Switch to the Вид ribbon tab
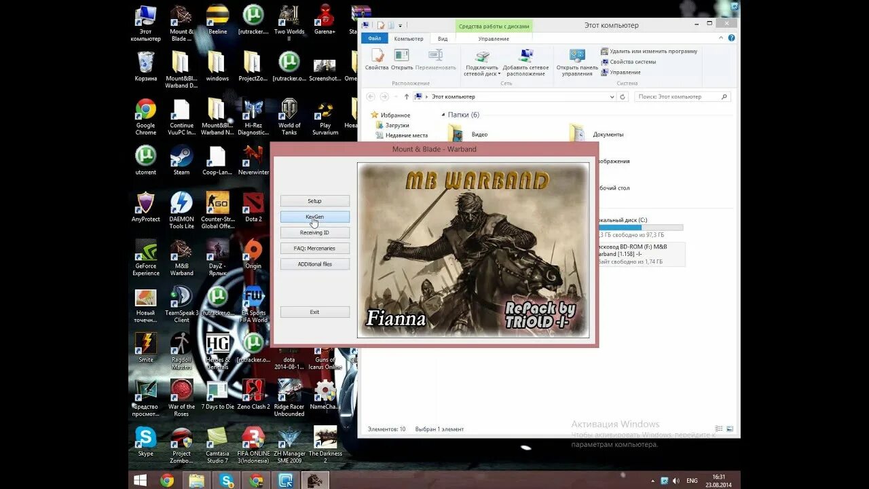 (443, 39)
